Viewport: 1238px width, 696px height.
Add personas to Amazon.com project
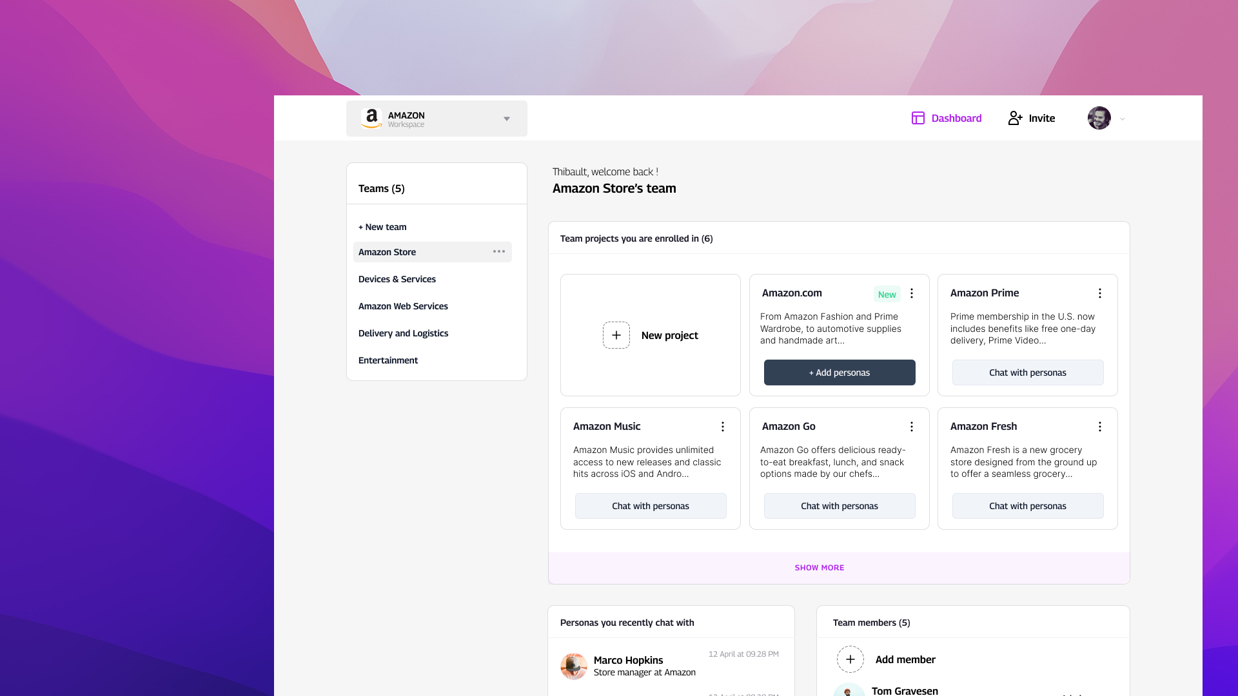click(x=840, y=372)
